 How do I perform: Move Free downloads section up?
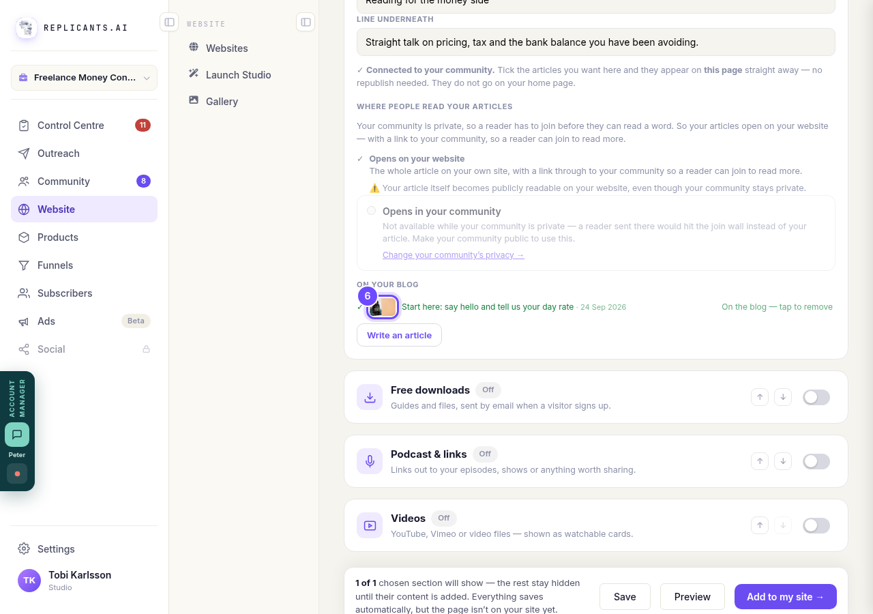tap(760, 397)
